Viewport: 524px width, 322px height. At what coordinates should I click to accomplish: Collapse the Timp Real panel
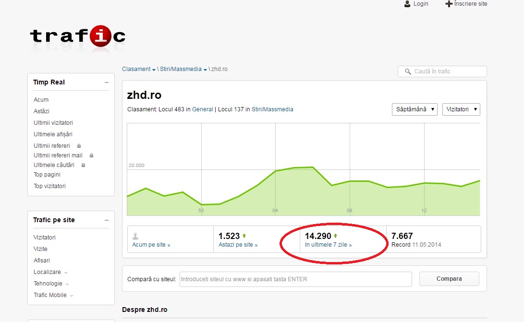pyautogui.click(x=106, y=83)
